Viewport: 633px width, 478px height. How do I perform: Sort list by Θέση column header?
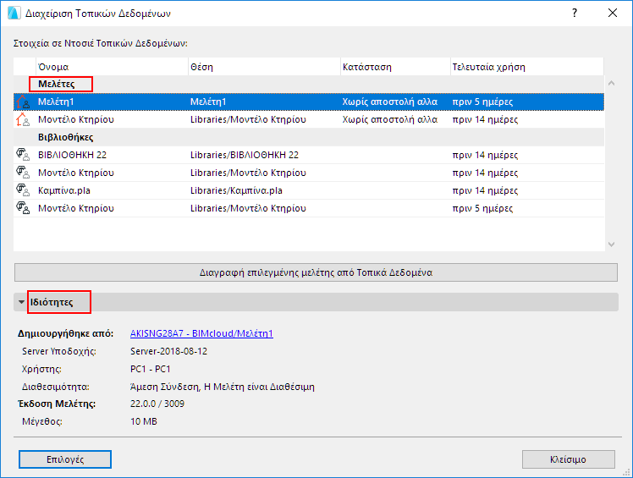[264, 67]
